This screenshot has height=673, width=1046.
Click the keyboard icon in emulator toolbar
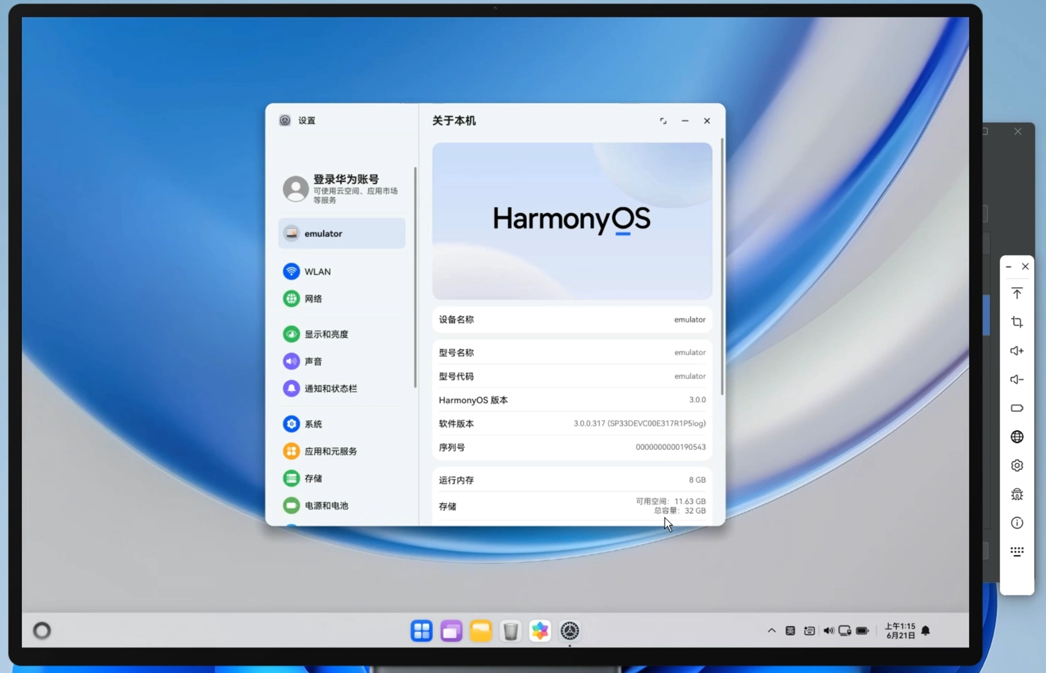pyautogui.click(x=1017, y=552)
